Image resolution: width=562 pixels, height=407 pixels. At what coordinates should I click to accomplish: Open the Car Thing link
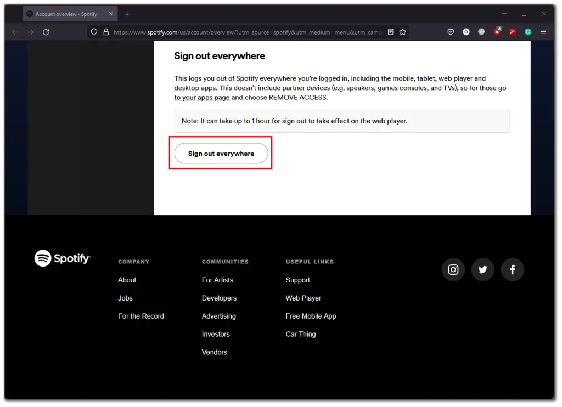pos(301,335)
